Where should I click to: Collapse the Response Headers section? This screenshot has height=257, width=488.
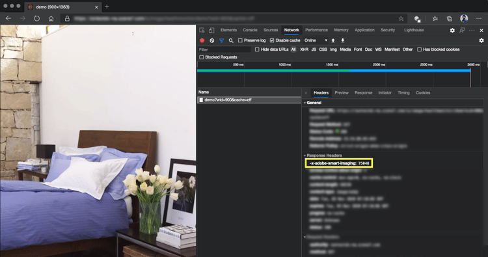(x=323, y=156)
